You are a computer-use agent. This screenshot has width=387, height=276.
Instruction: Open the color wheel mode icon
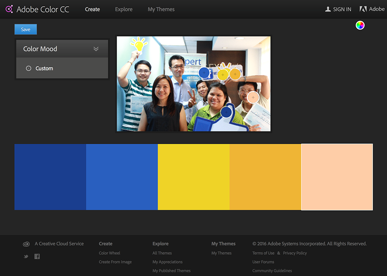[x=360, y=25]
